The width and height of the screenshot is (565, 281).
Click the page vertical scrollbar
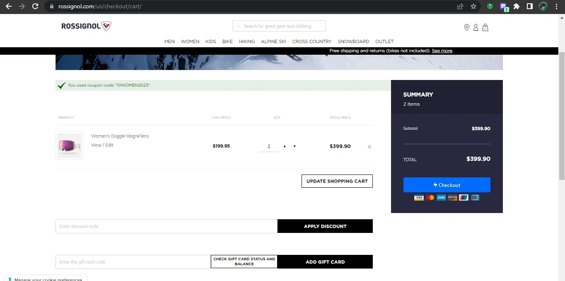pos(562,116)
